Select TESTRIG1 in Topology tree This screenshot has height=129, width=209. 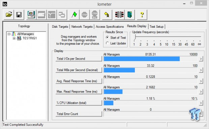click(30, 38)
